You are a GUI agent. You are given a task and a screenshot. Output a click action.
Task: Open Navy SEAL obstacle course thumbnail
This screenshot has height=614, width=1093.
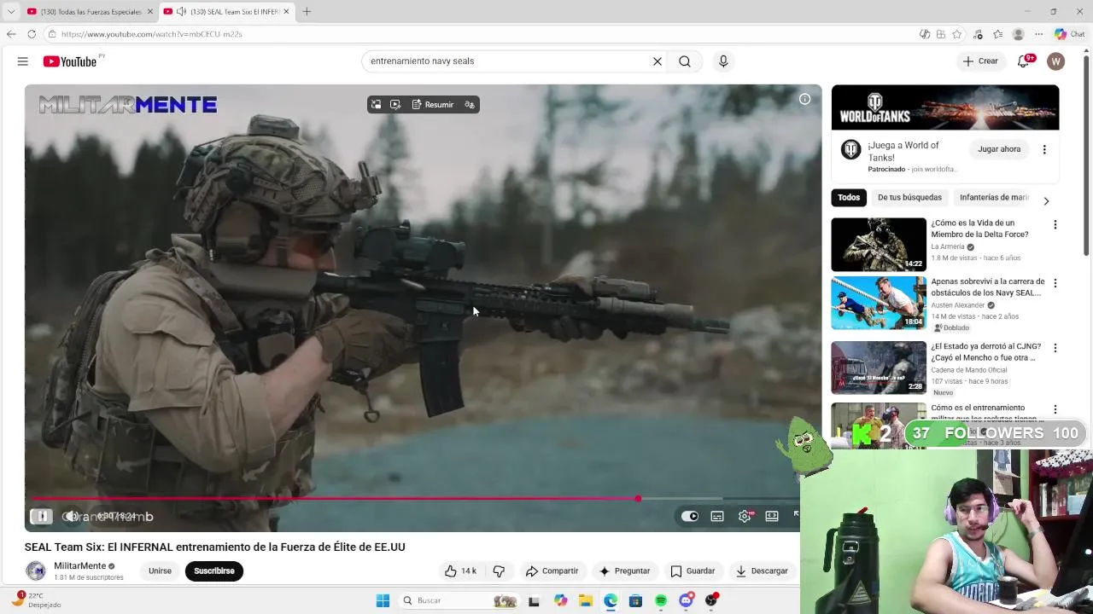coord(879,303)
